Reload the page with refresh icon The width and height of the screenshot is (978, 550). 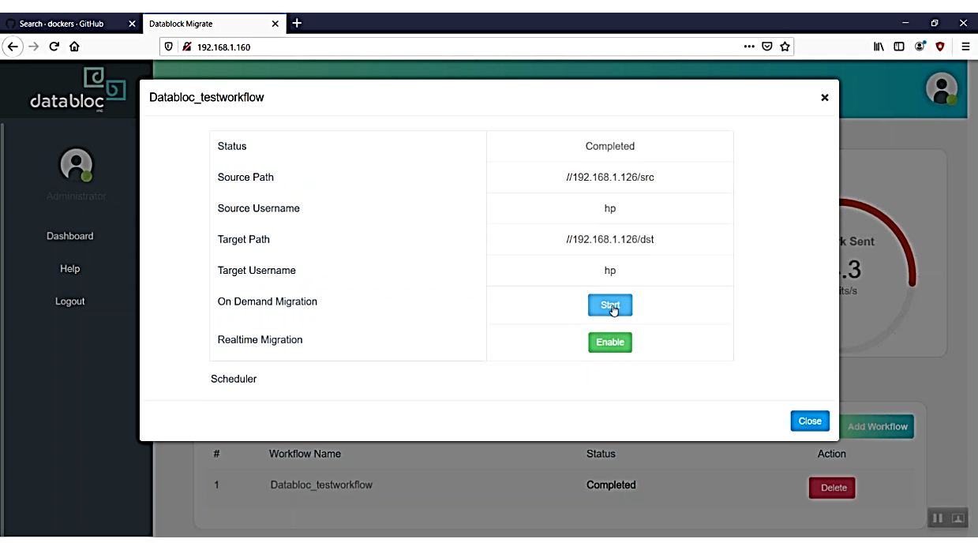(54, 47)
